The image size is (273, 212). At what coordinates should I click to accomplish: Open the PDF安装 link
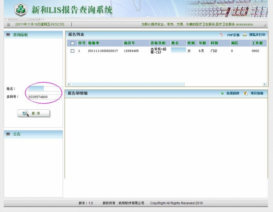233,35
